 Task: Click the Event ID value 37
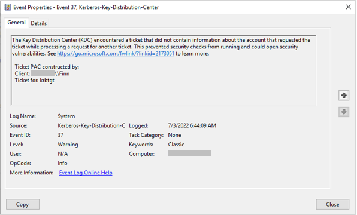[x=60, y=135]
